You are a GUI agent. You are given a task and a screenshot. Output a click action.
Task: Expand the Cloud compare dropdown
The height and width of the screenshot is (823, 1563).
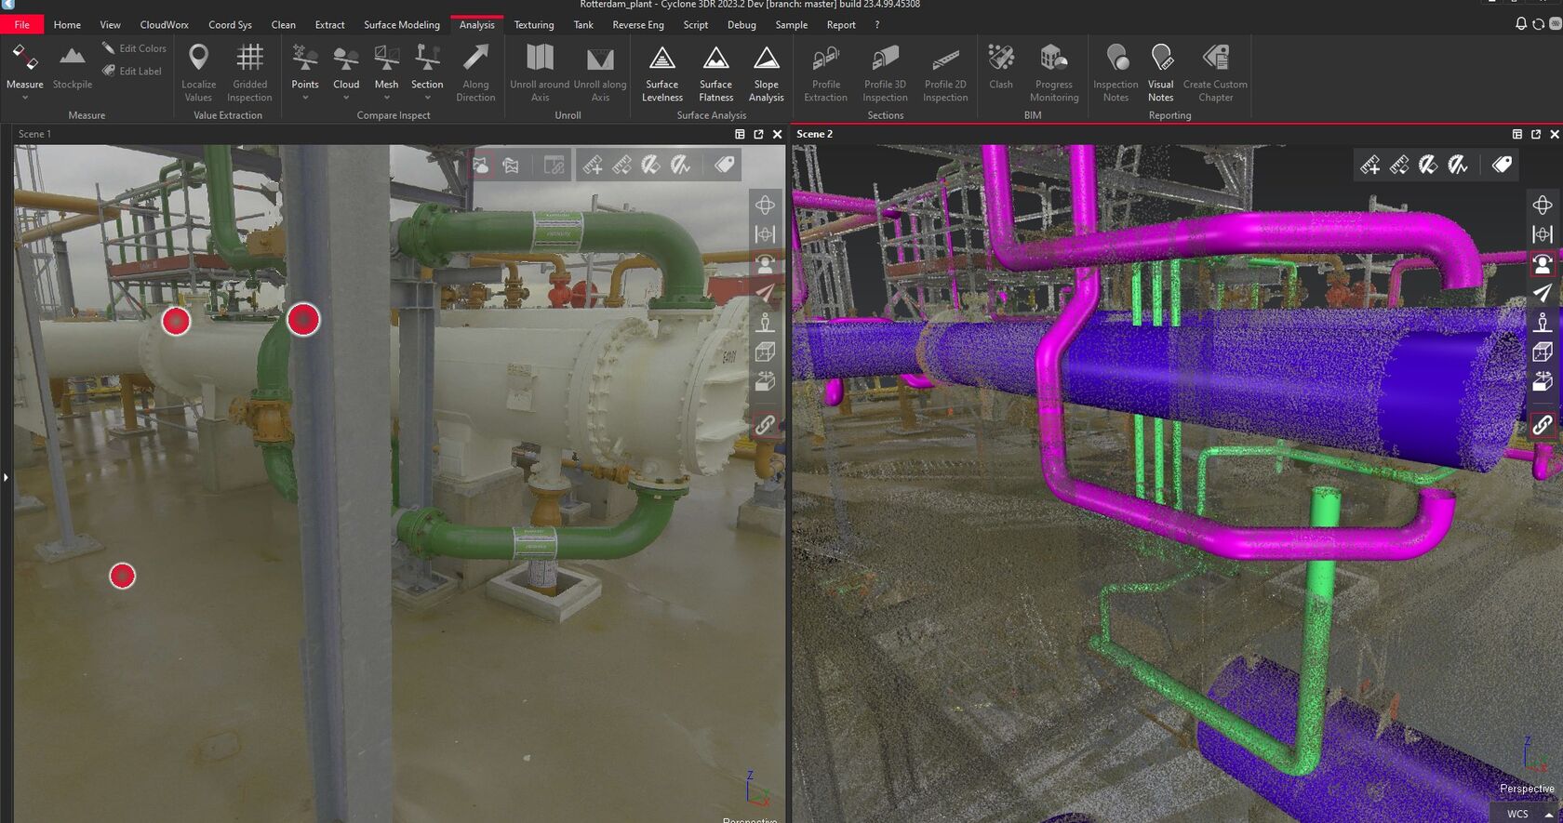pos(346,98)
